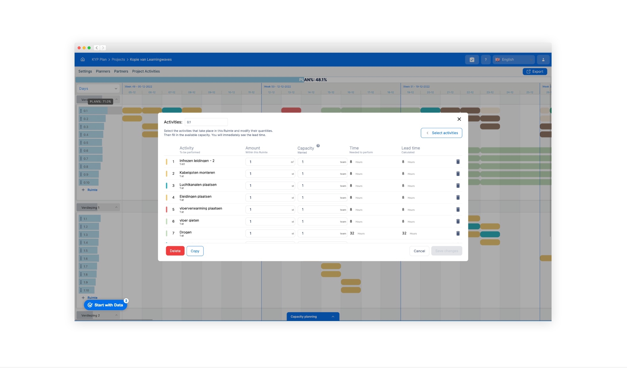Click the Select activities button
This screenshot has width=627, height=368.
[441, 133]
